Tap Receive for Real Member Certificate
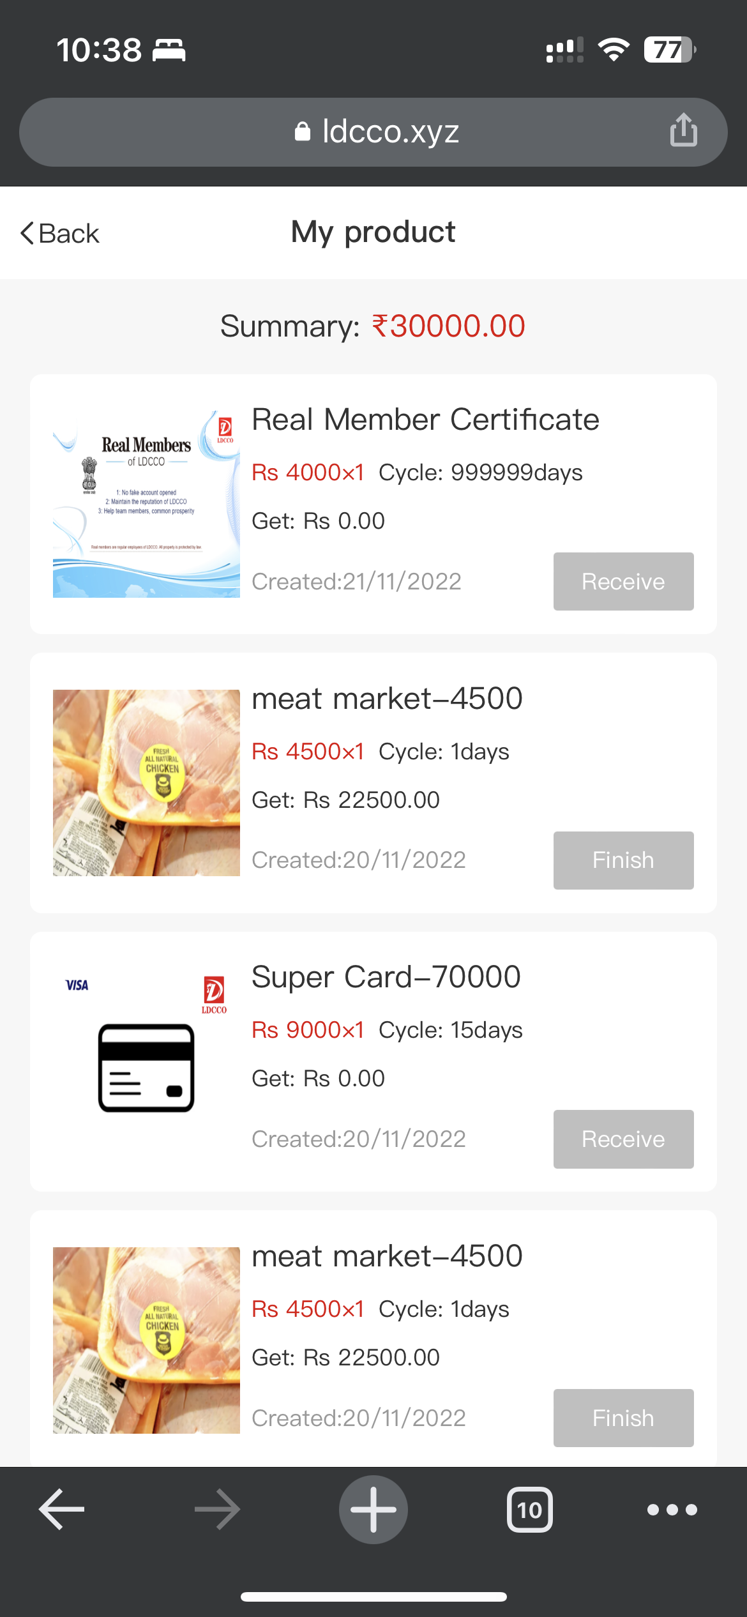The image size is (747, 1617). tap(623, 581)
